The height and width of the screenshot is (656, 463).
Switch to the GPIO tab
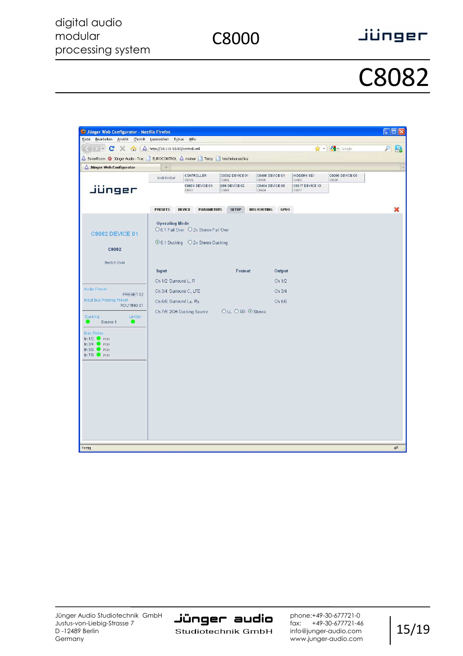[x=285, y=210]
